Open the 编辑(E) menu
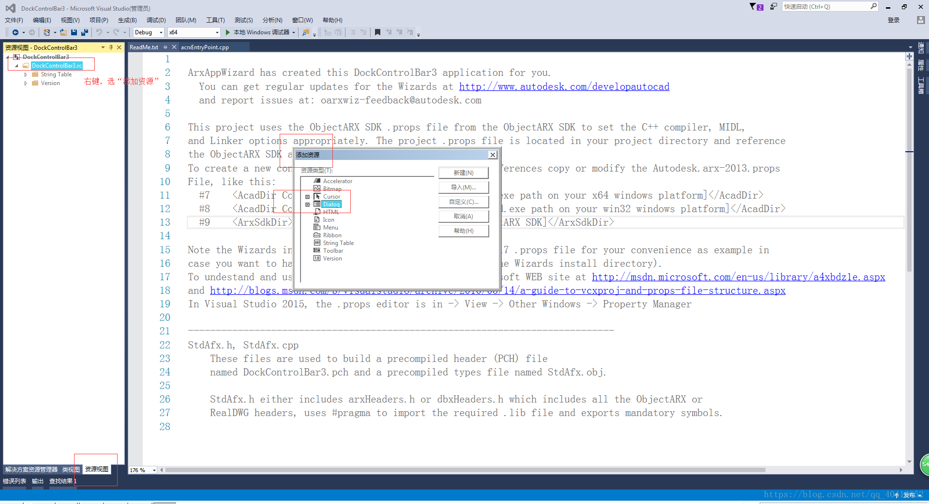This screenshot has height=504, width=929. [42, 20]
